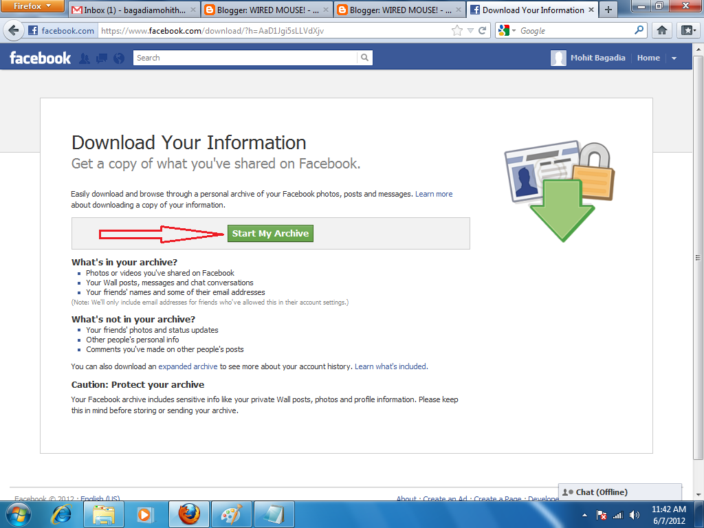Open Notepad from the taskbar
This screenshot has width=704, height=528.
click(x=274, y=514)
